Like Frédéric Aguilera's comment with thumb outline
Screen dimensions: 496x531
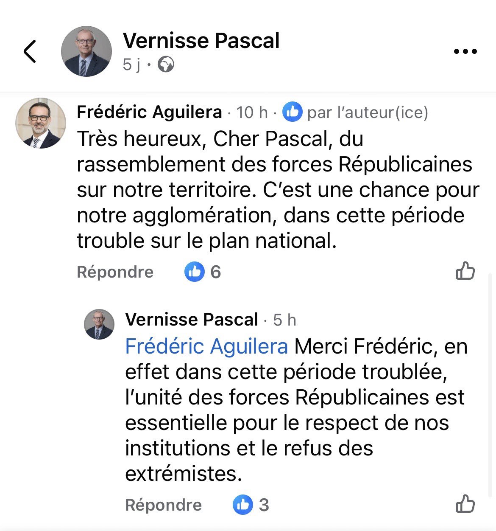465,271
